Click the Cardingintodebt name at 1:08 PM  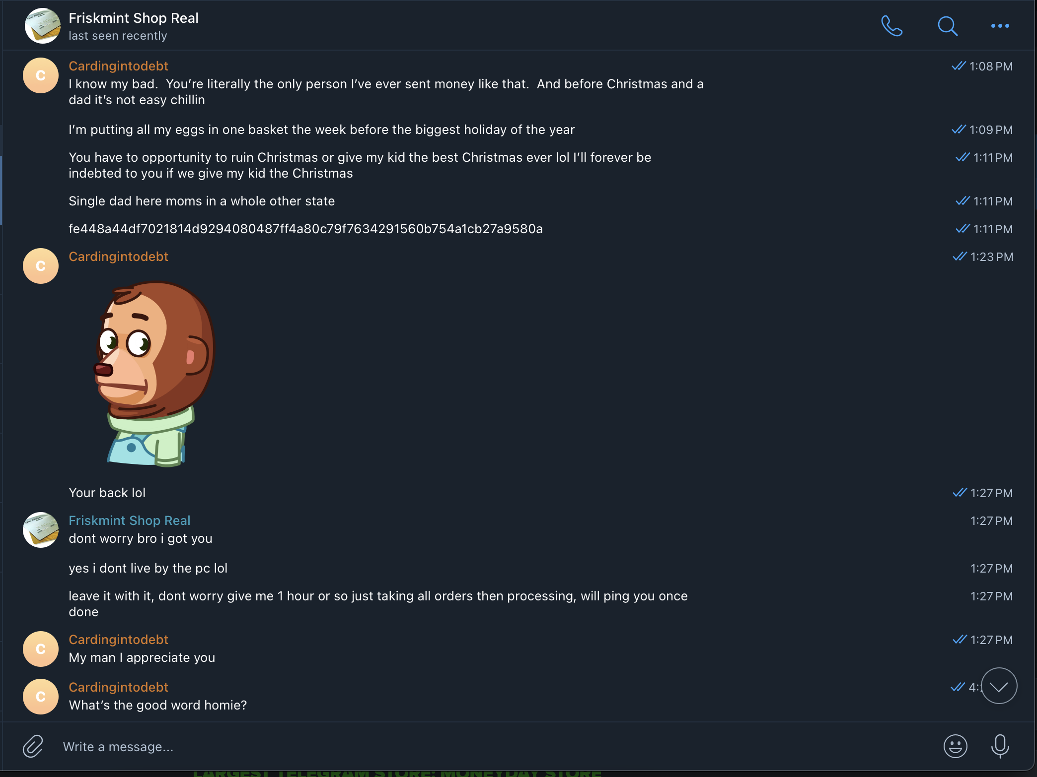pyautogui.click(x=118, y=66)
